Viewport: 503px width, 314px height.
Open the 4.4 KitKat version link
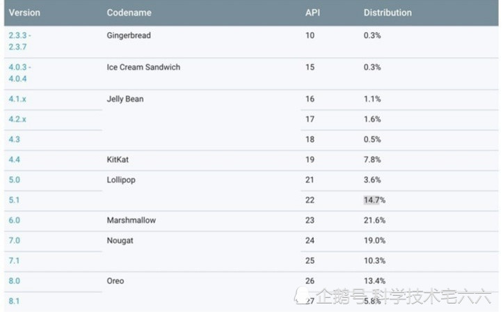coord(14,159)
